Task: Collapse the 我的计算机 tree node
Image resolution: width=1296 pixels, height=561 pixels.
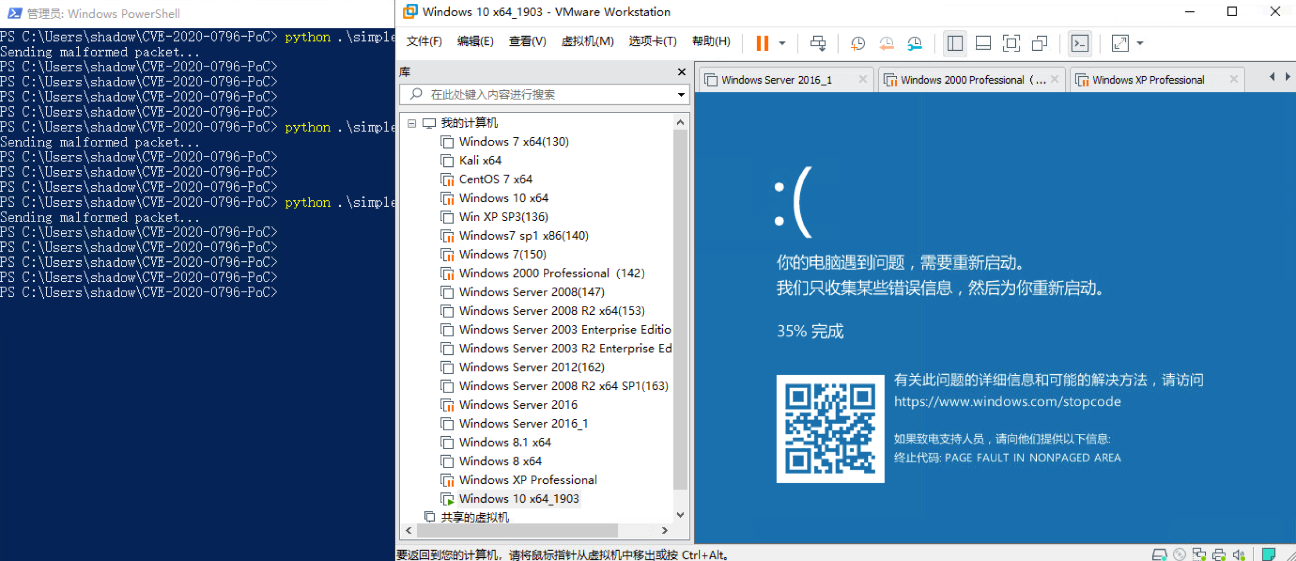Action: tap(411, 124)
